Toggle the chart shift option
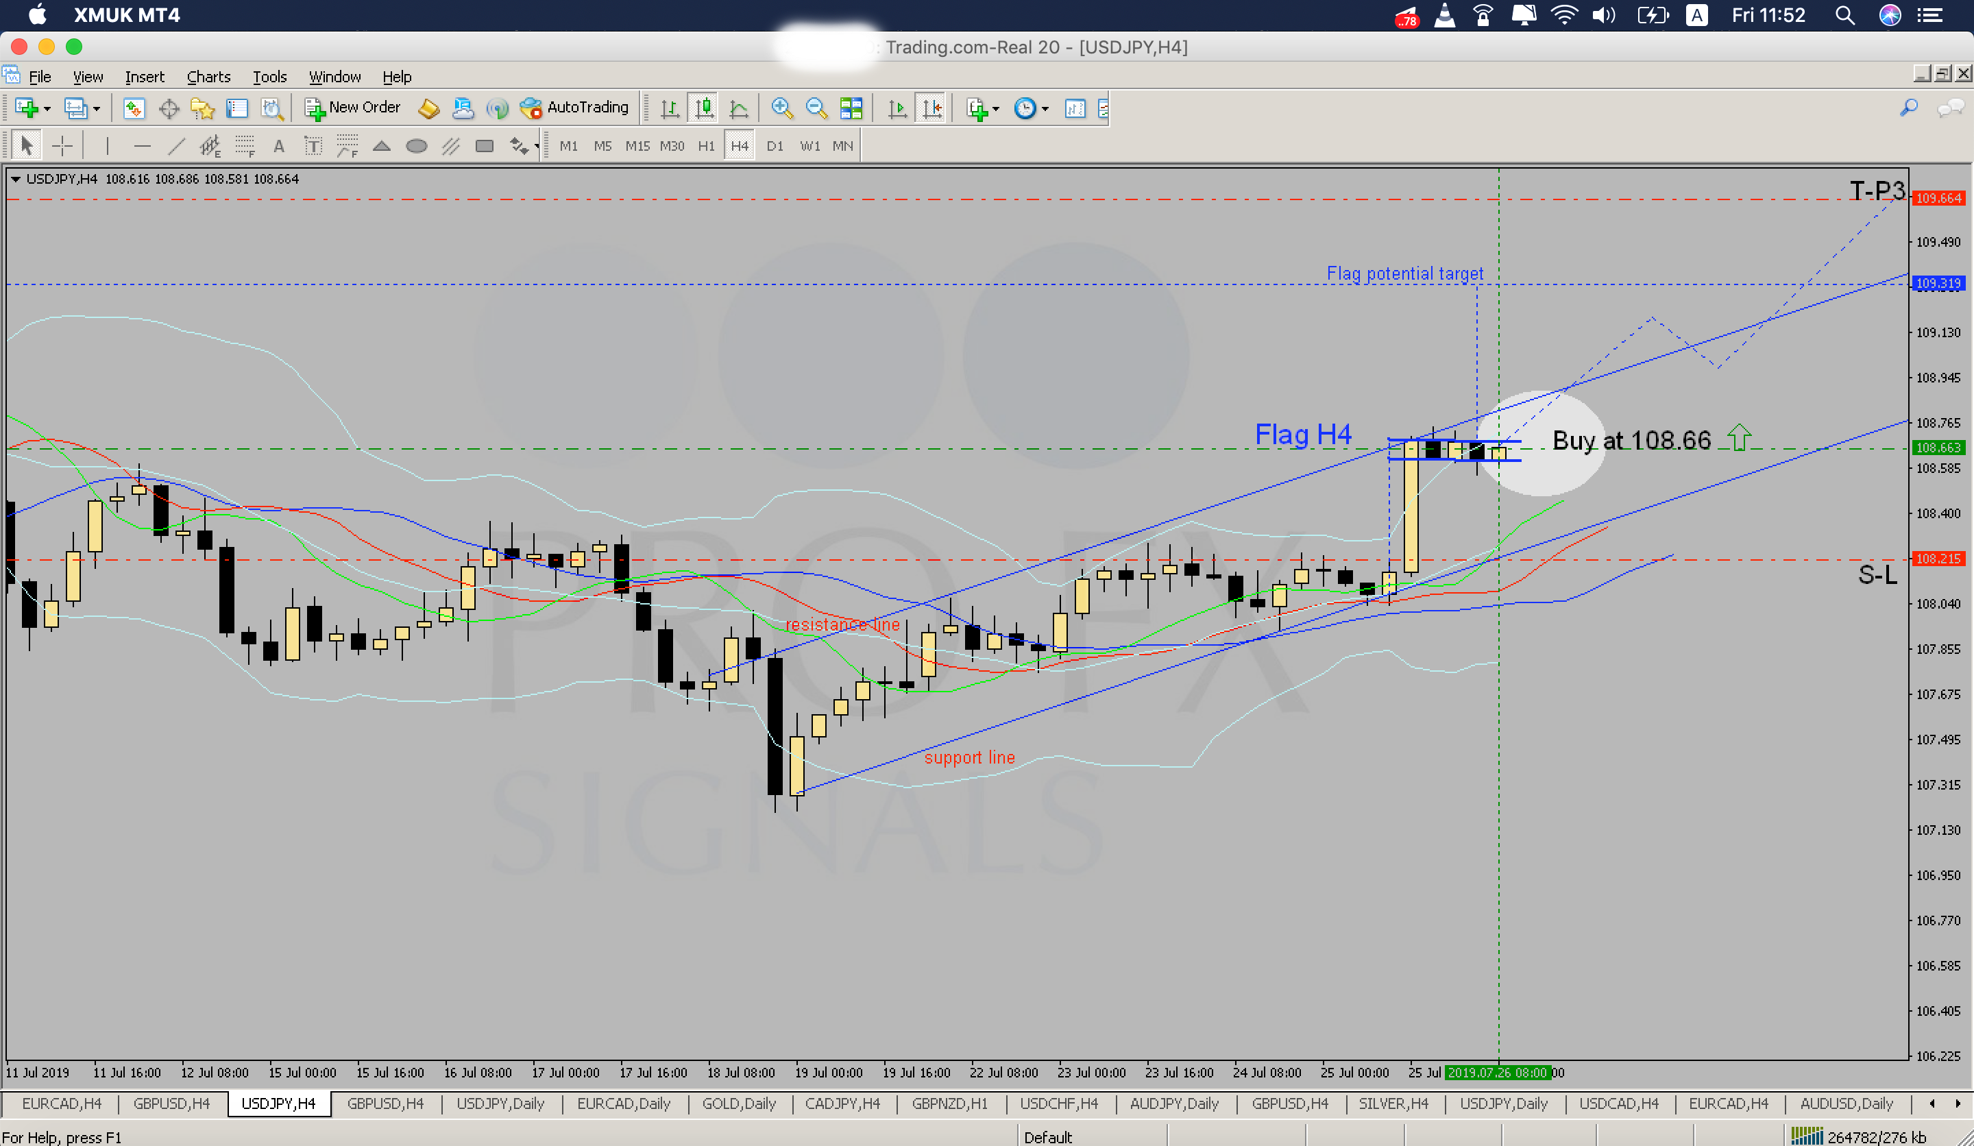This screenshot has height=1146, width=1974. 932,108
